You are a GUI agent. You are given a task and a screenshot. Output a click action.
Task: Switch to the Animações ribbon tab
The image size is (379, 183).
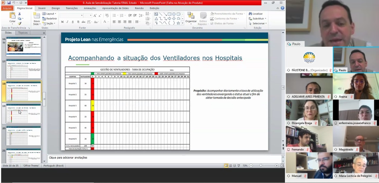point(90,8)
